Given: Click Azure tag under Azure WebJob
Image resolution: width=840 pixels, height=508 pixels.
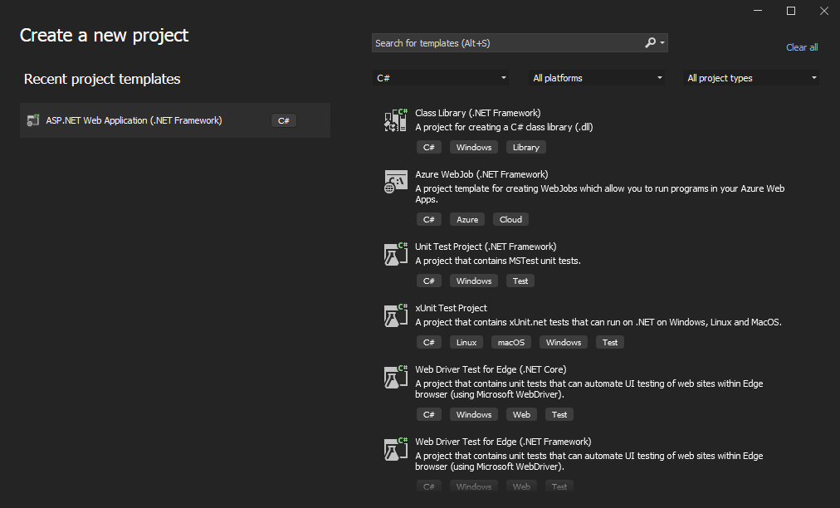Looking at the screenshot, I should [467, 220].
